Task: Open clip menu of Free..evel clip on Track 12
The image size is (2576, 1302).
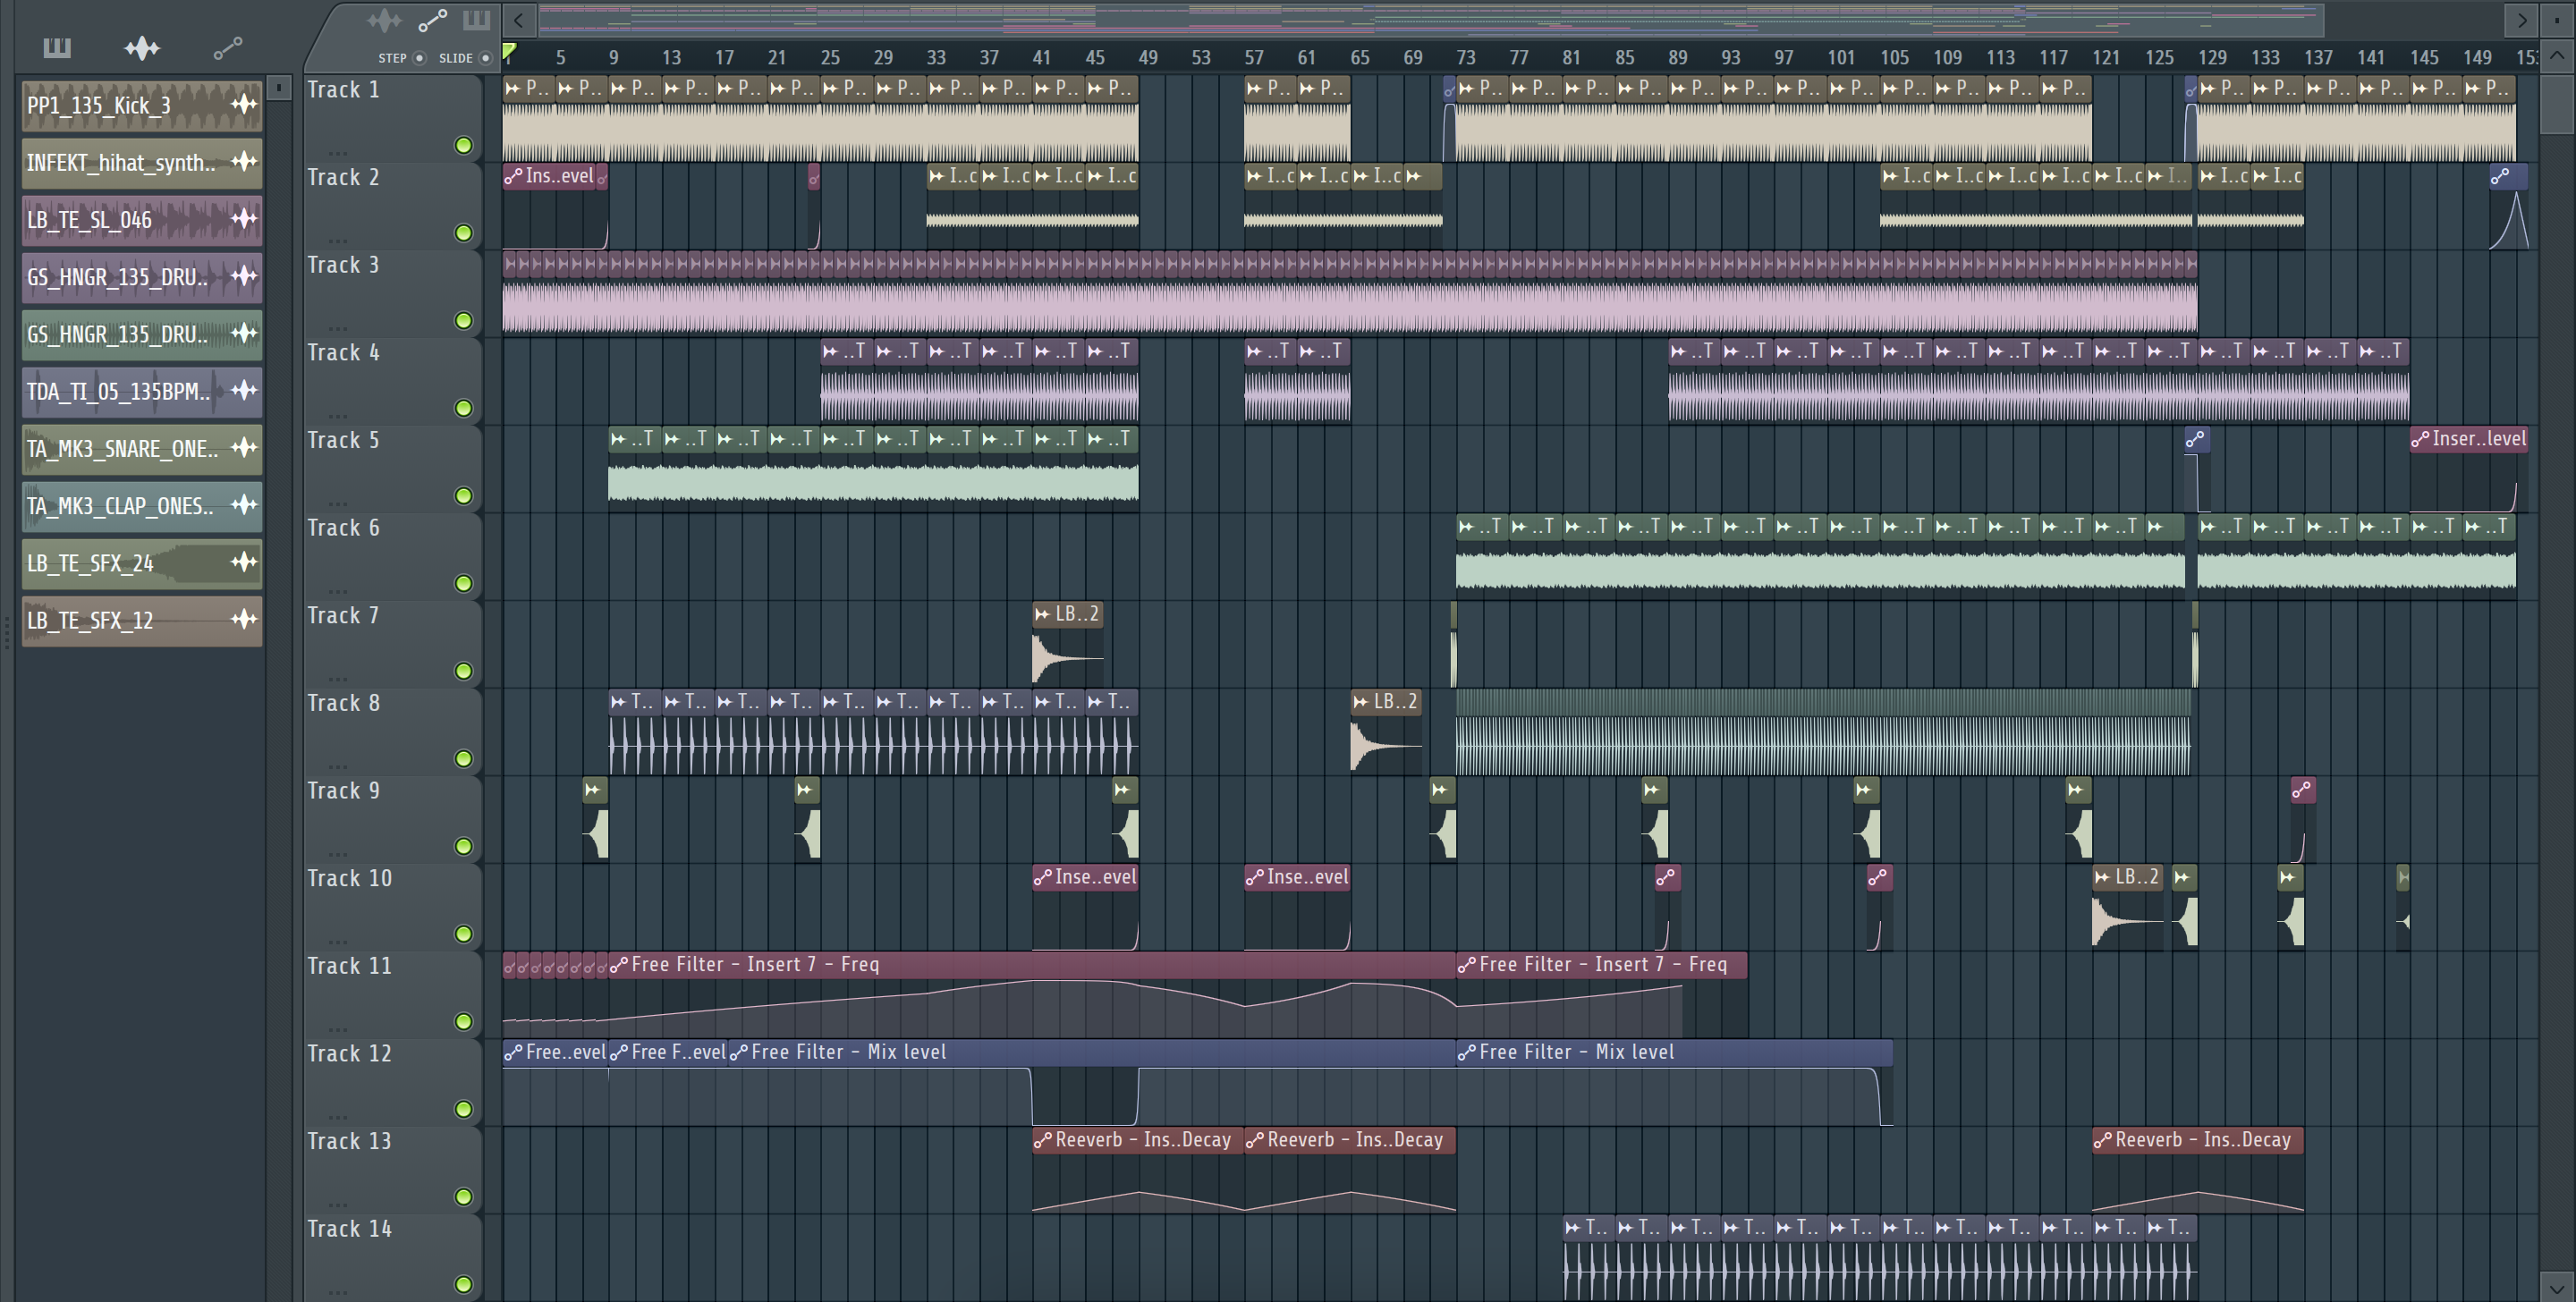Action: click(x=513, y=1052)
